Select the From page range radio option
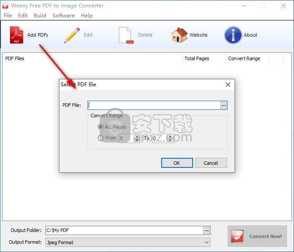 tap(100, 138)
